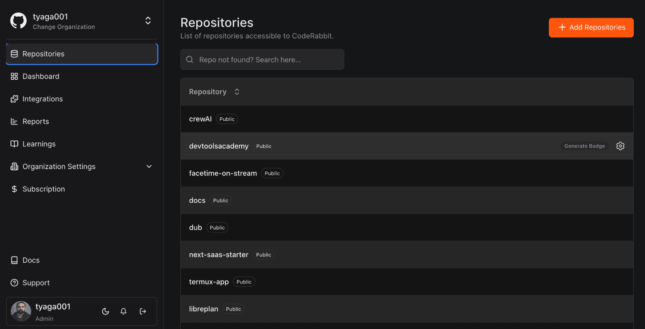Viewport: 645px width, 329px height.
Task: Open settings gear for devtoolsacademy repo
Action: [x=620, y=146]
